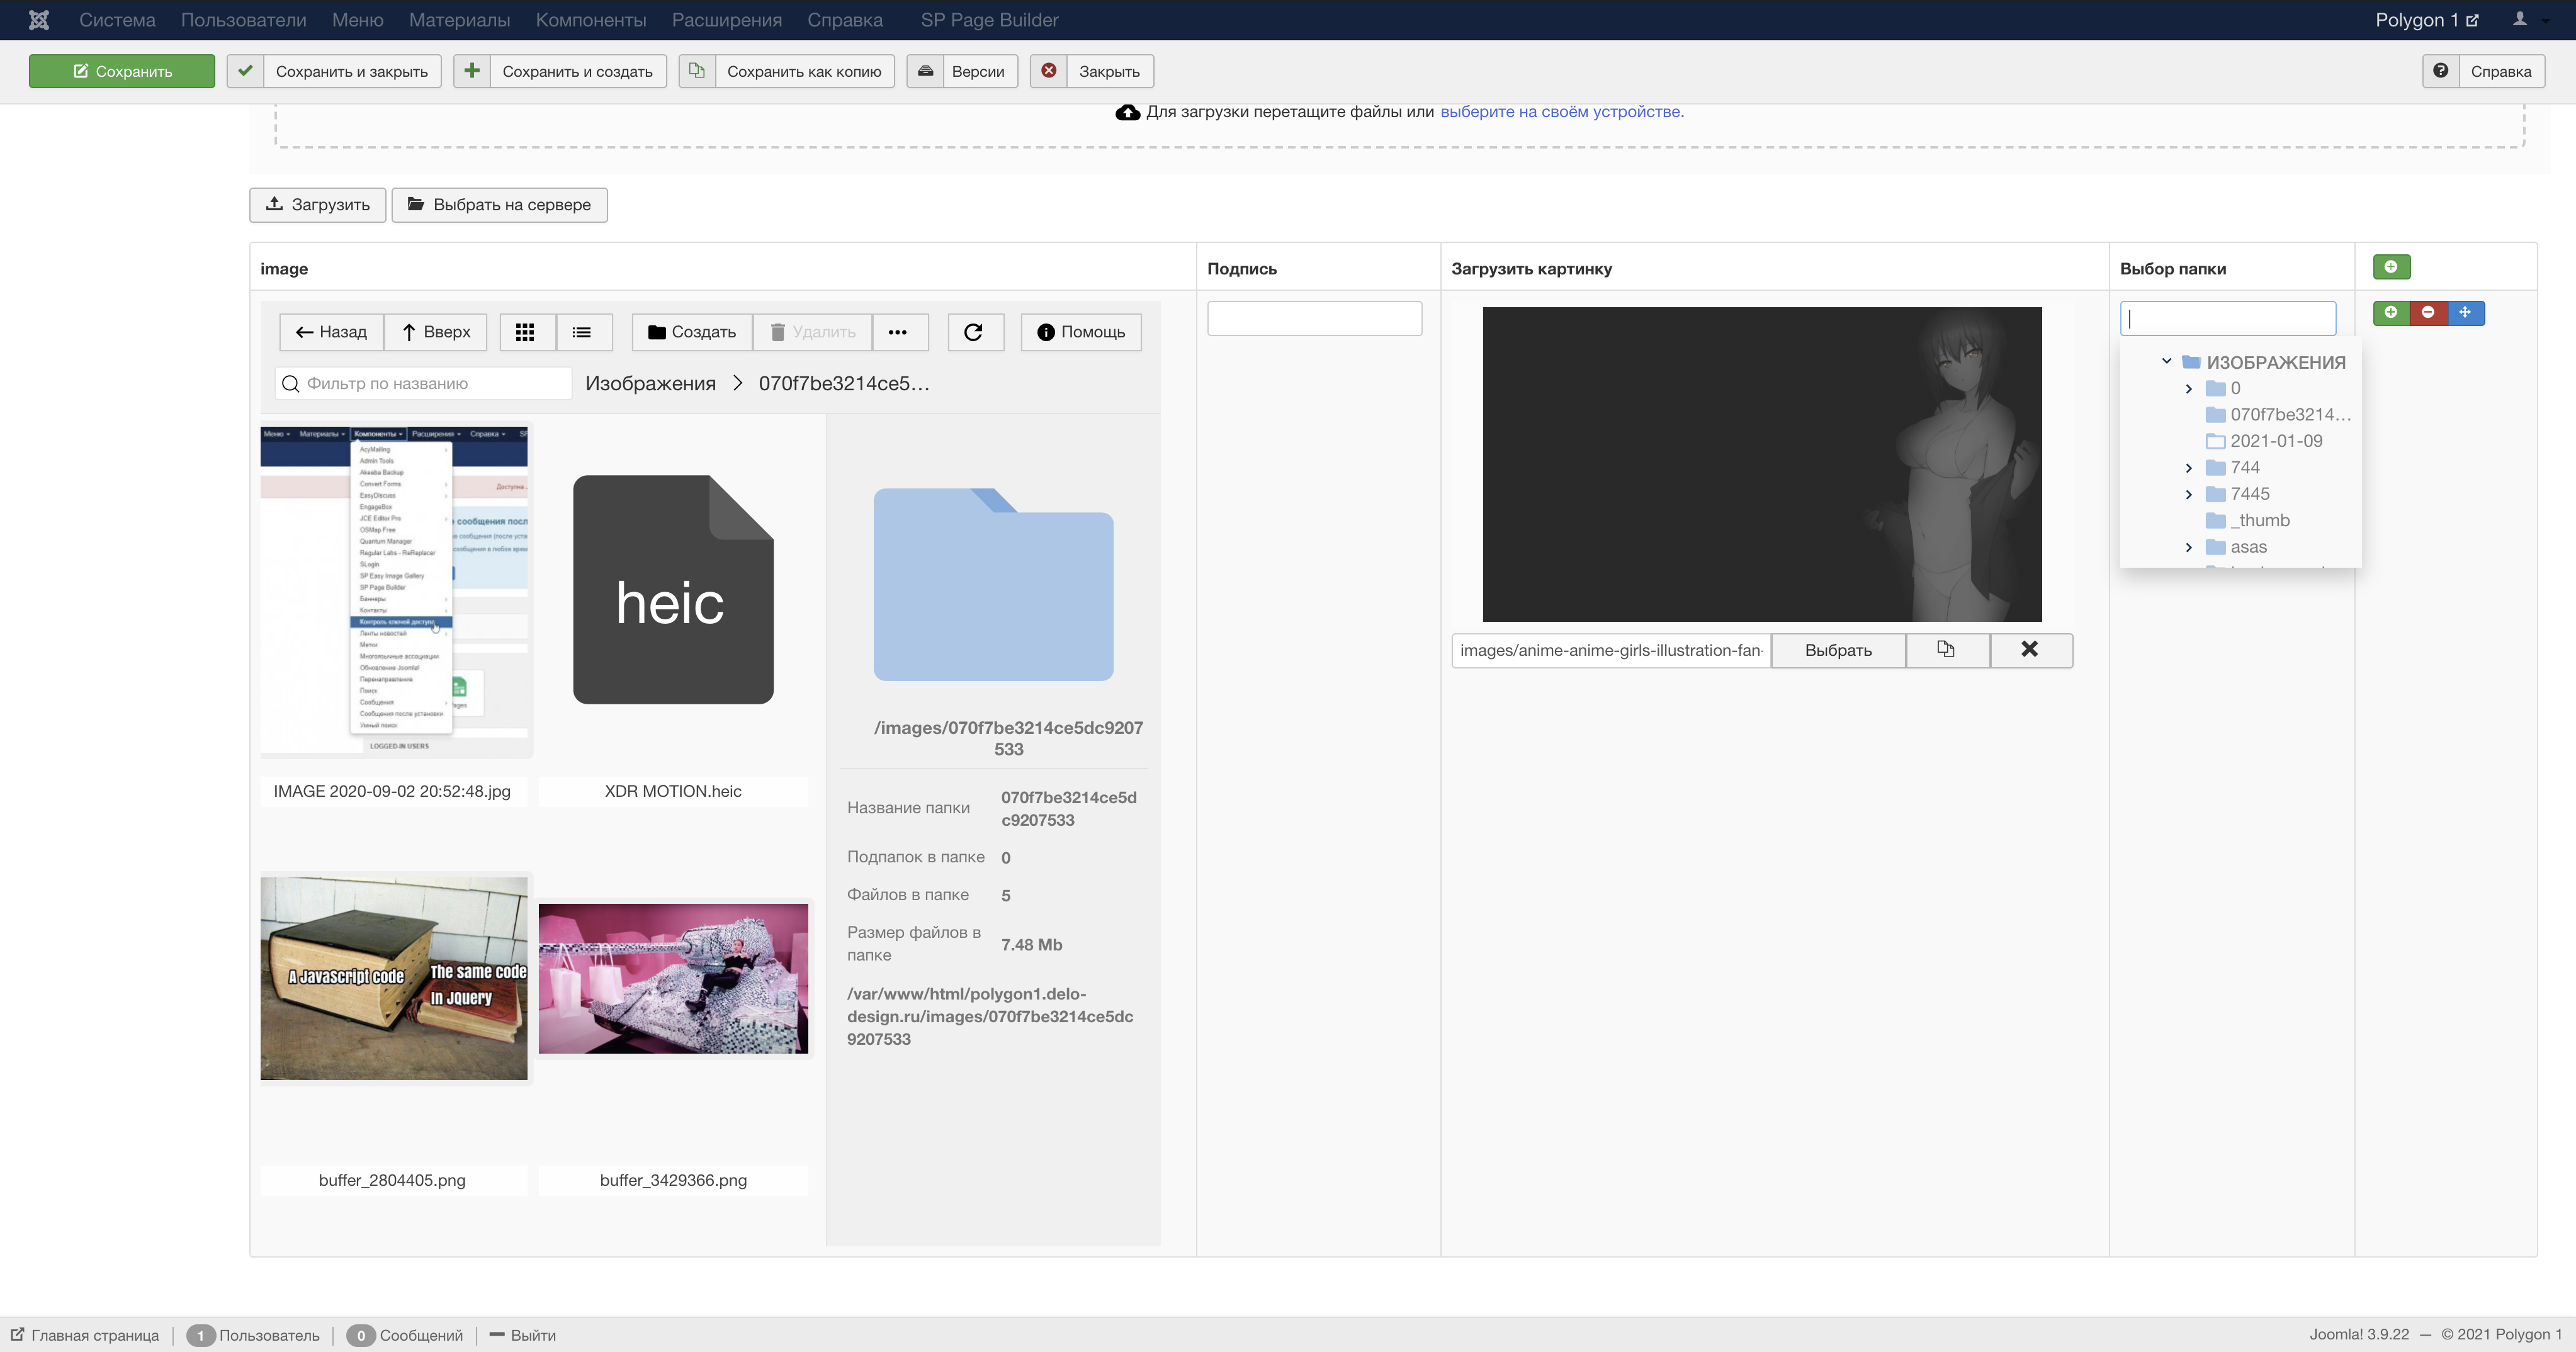Click Сохранить и закрыть button
The image size is (2576, 1352).
coord(334,71)
